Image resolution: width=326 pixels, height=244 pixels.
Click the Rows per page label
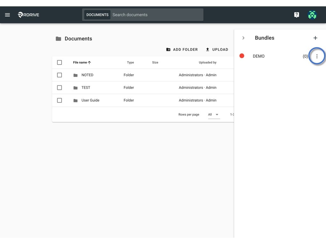[189, 114]
